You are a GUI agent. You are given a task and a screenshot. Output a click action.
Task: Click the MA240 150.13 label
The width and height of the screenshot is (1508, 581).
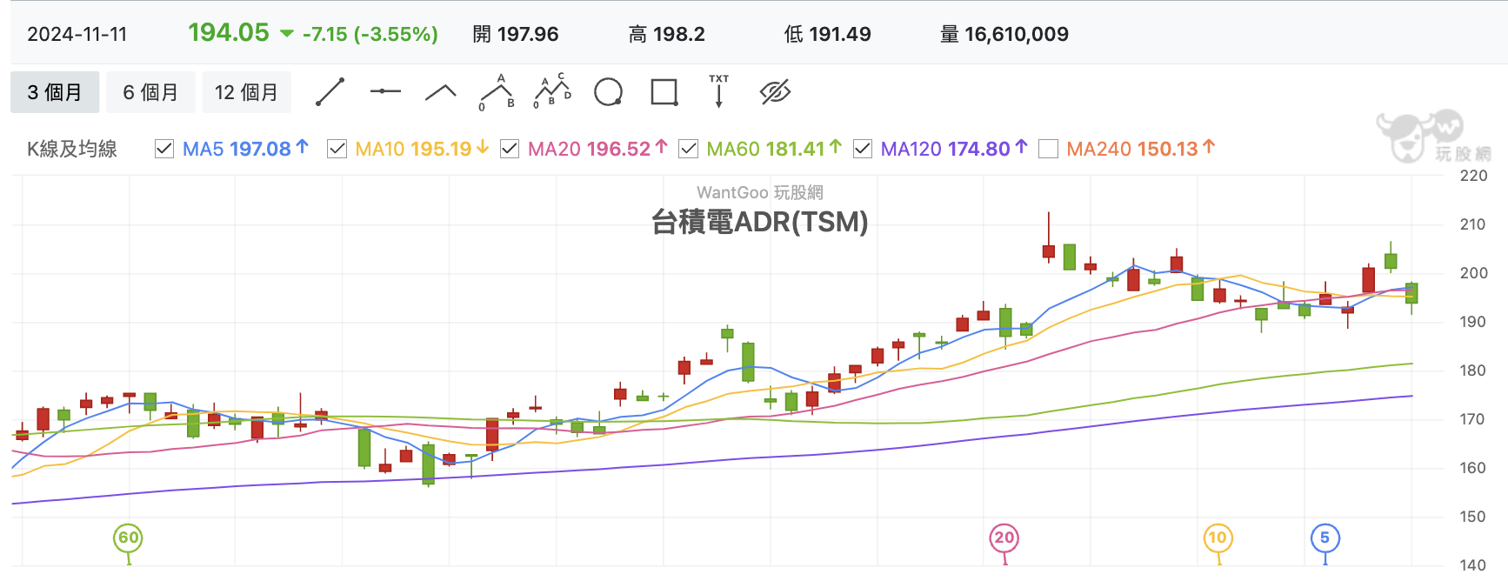click(1141, 149)
